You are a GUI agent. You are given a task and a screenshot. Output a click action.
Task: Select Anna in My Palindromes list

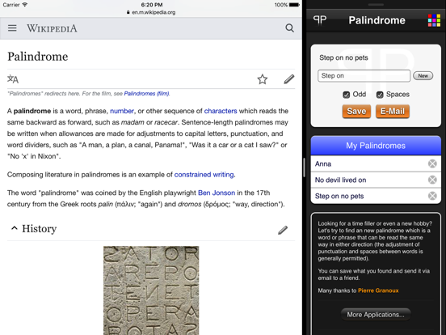coord(376,163)
